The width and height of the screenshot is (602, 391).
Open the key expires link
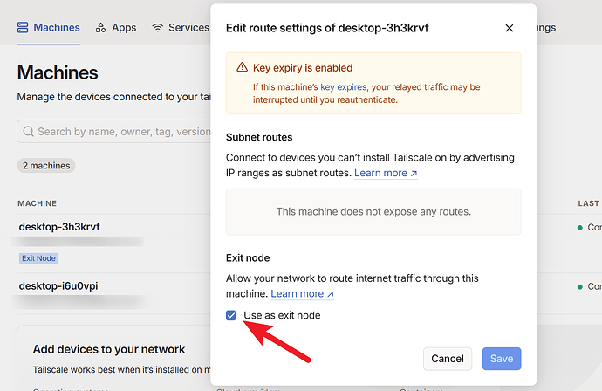[344, 87]
